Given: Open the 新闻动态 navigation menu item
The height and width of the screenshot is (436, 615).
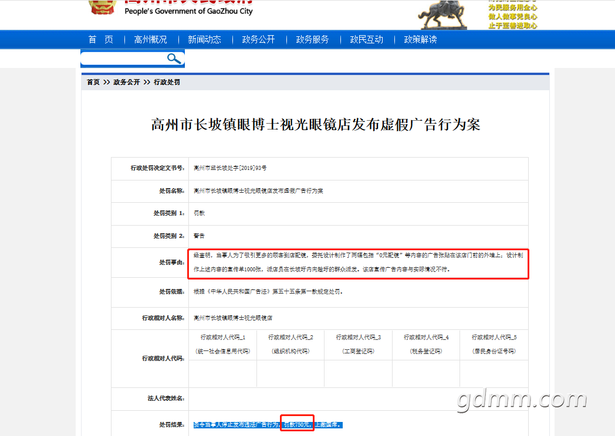Looking at the screenshot, I should 204,40.
